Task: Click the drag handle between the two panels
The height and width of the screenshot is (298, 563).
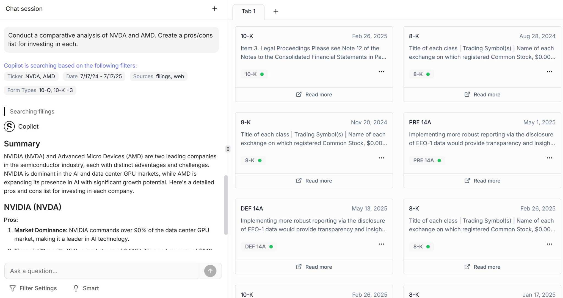Action: [228, 149]
